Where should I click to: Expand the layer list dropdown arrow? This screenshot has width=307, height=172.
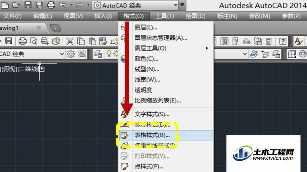(245, 54)
